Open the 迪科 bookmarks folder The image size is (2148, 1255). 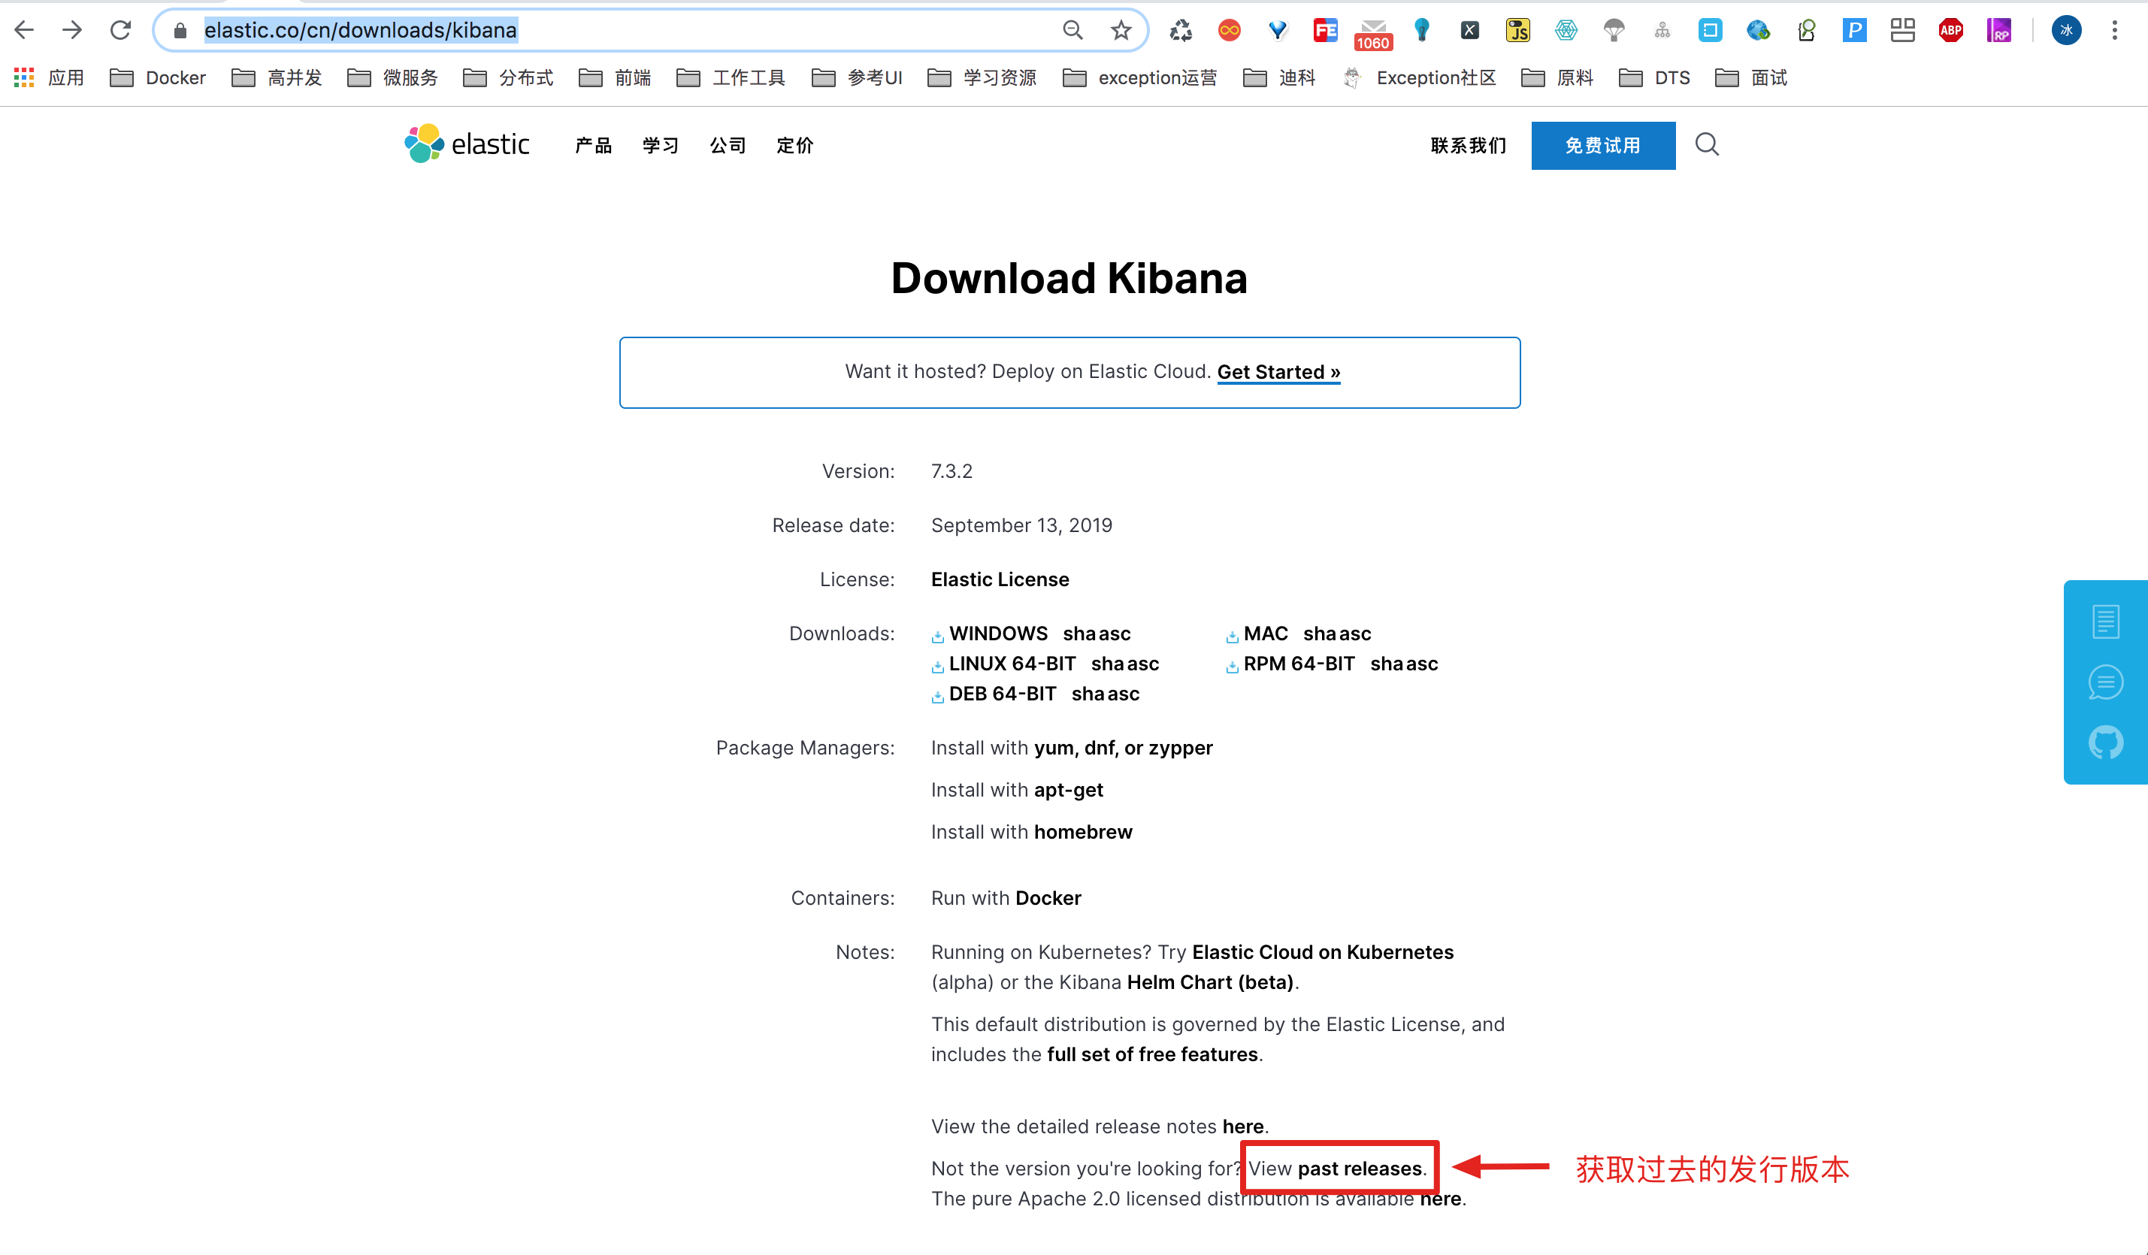[1280, 77]
